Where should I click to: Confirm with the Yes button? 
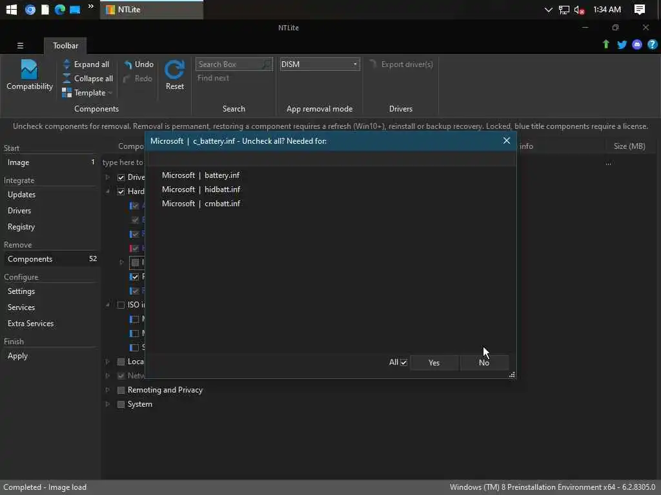click(x=434, y=362)
